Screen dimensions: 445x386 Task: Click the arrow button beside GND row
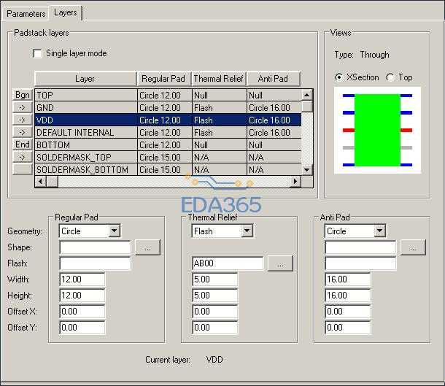click(x=23, y=107)
